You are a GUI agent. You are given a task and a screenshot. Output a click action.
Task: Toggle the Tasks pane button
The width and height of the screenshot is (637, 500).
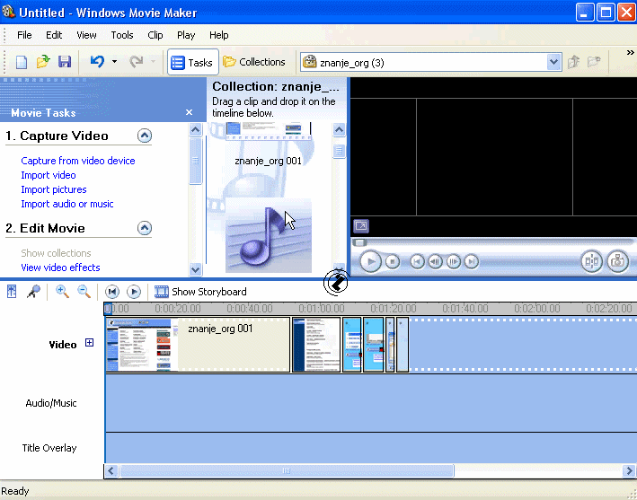tap(192, 63)
